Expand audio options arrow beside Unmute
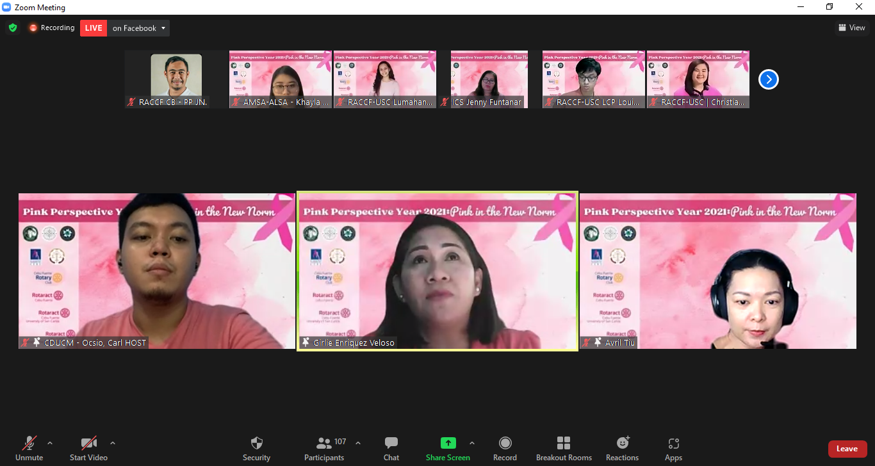The image size is (875, 466). coord(50,443)
